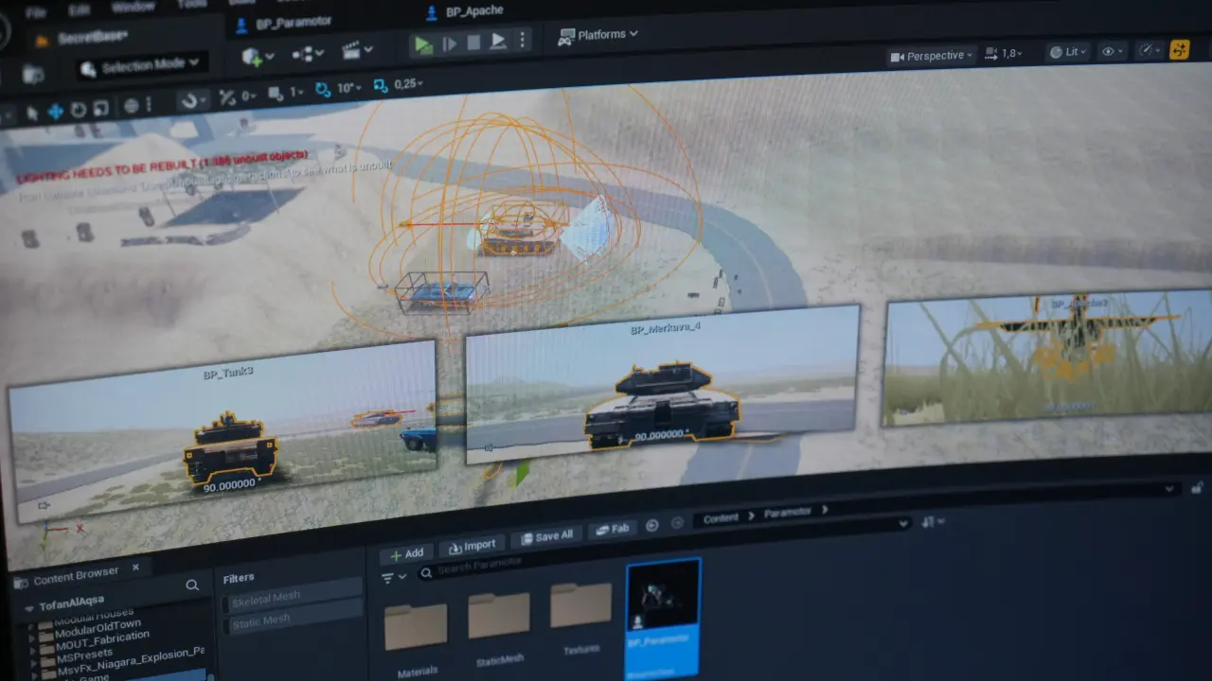The width and height of the screenshot is (1212, 681).
Task: Focus the Search Paramotor field
Action: (663, 548)
